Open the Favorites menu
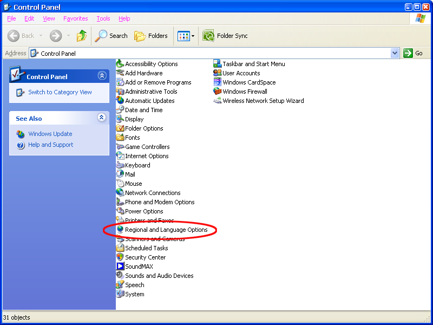The height and width of the screenshot is (325, 433). point(75,18)
